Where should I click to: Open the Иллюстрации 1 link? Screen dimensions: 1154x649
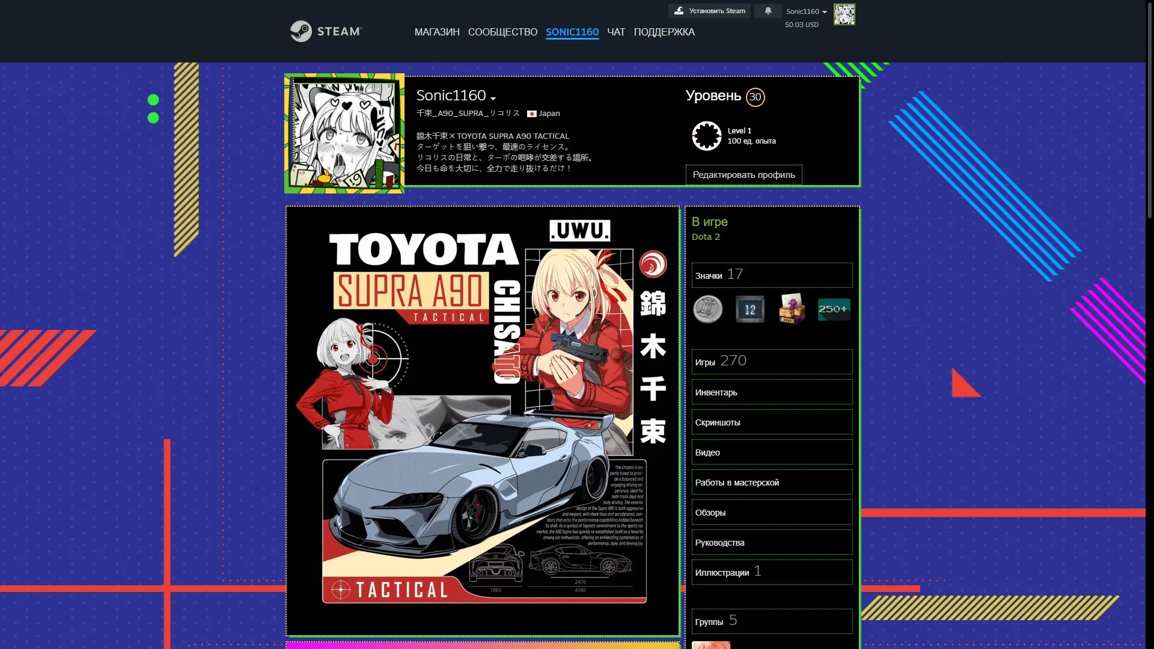(772, 572)
